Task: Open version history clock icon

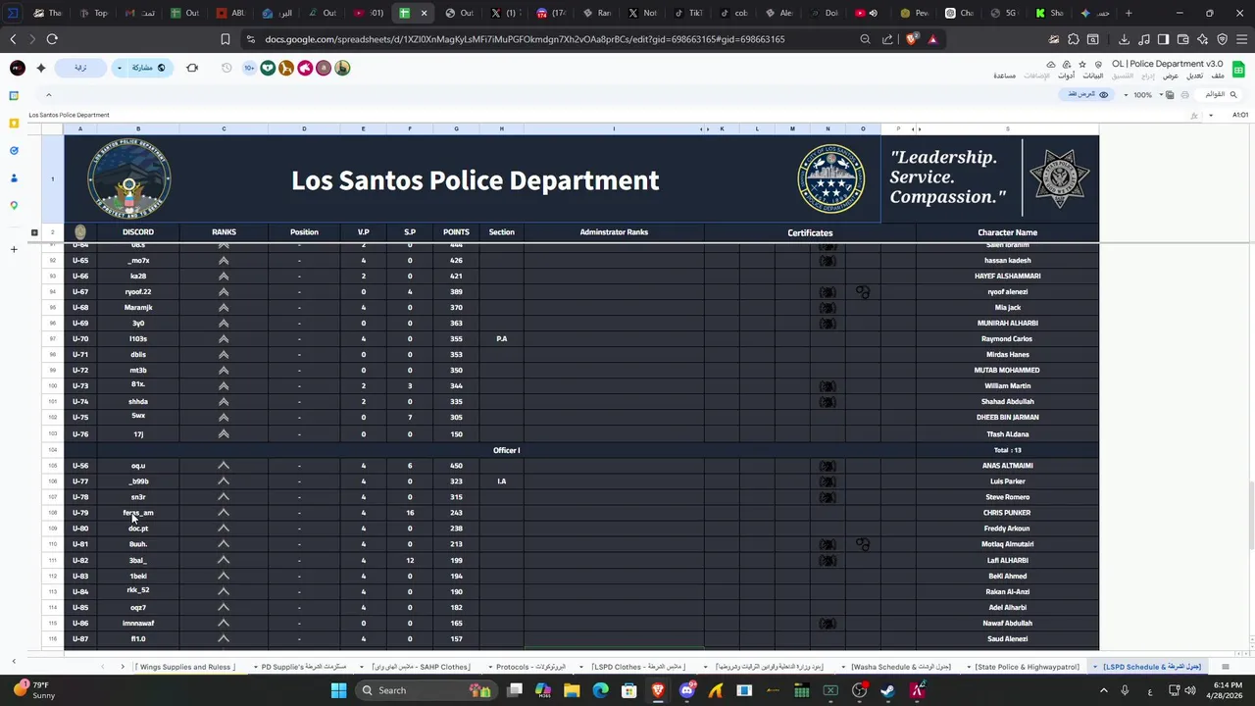Action: 226,68
